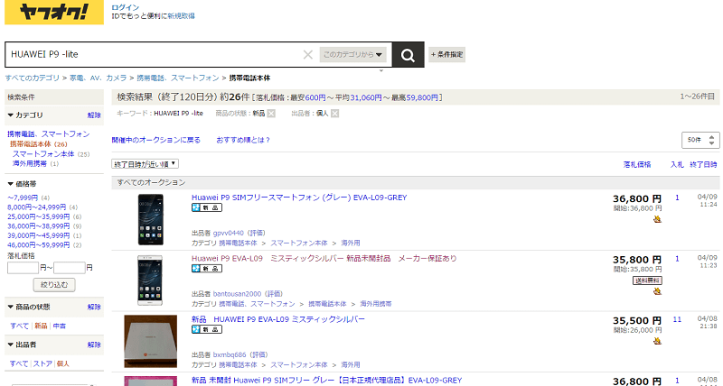Click おすすめ順とは？
Screen dimensions: 723x386
click(x=243, y=140)
